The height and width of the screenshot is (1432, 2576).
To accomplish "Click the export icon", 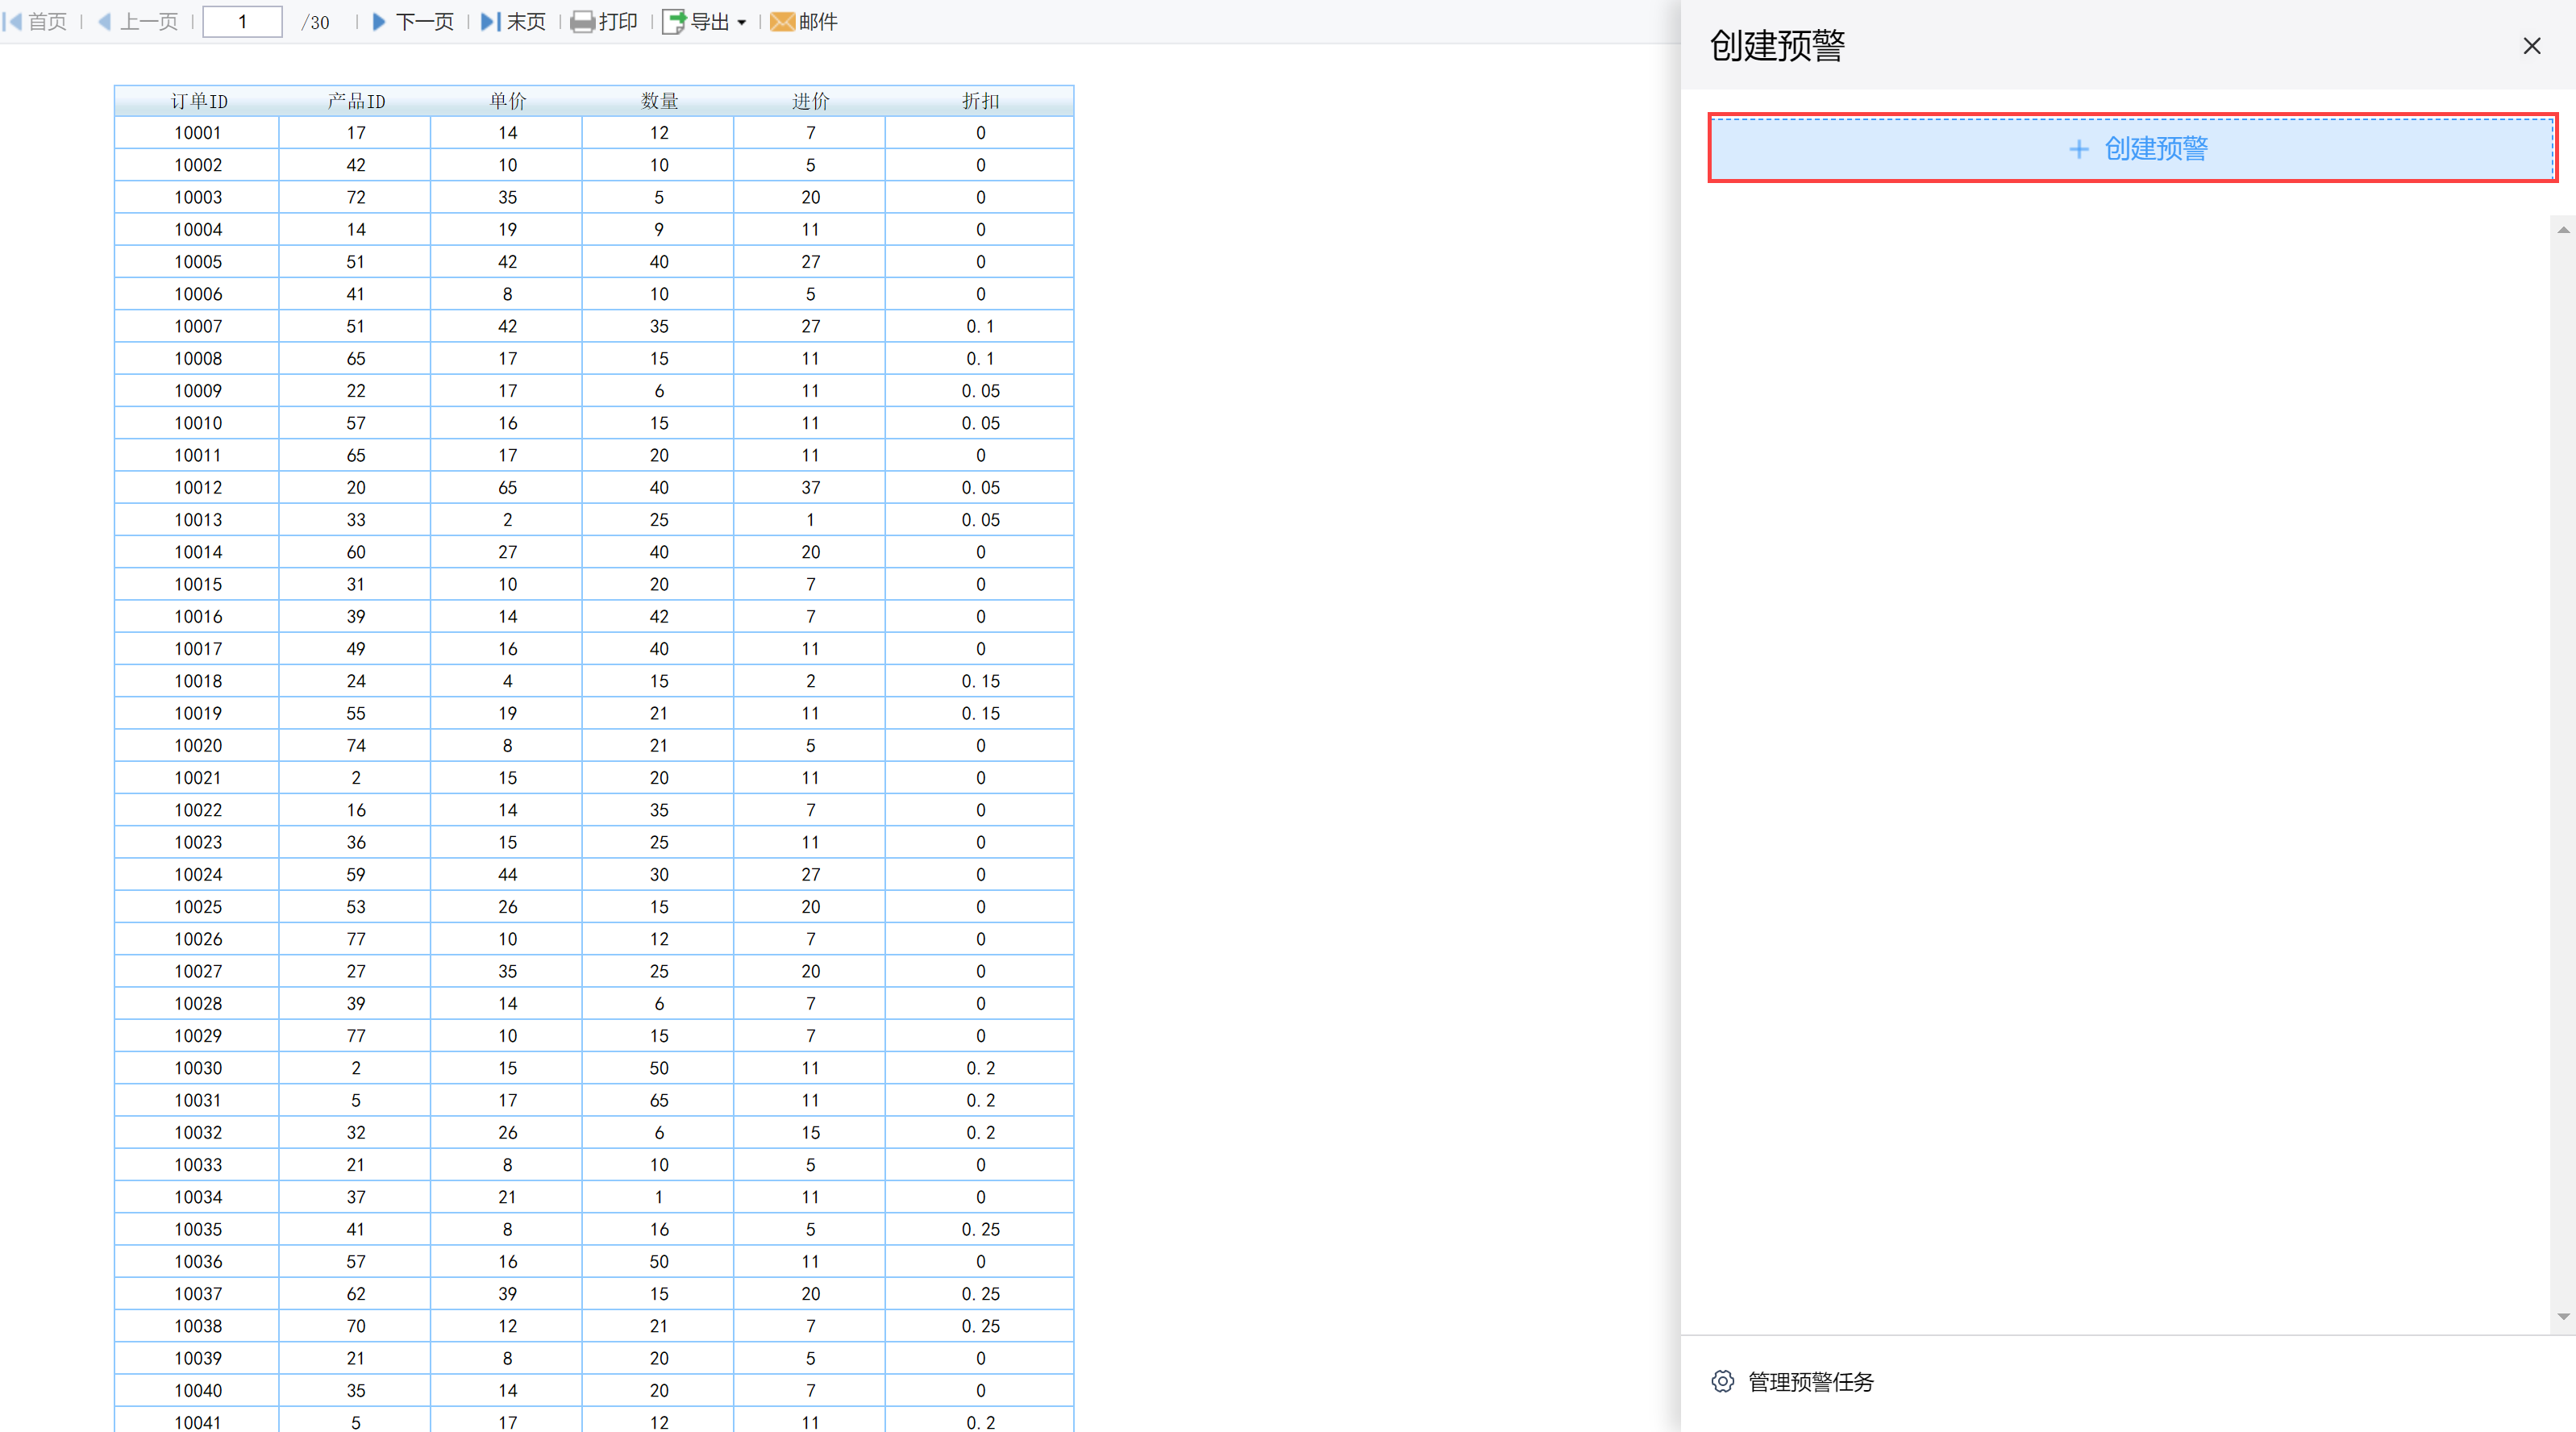I will point(675,22).
